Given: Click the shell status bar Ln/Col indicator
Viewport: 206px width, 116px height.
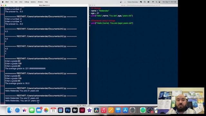Looking at the screenshot, I should tap(81, 105).
